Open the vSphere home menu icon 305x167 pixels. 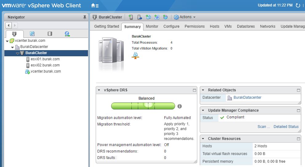(x=95, y=6)
